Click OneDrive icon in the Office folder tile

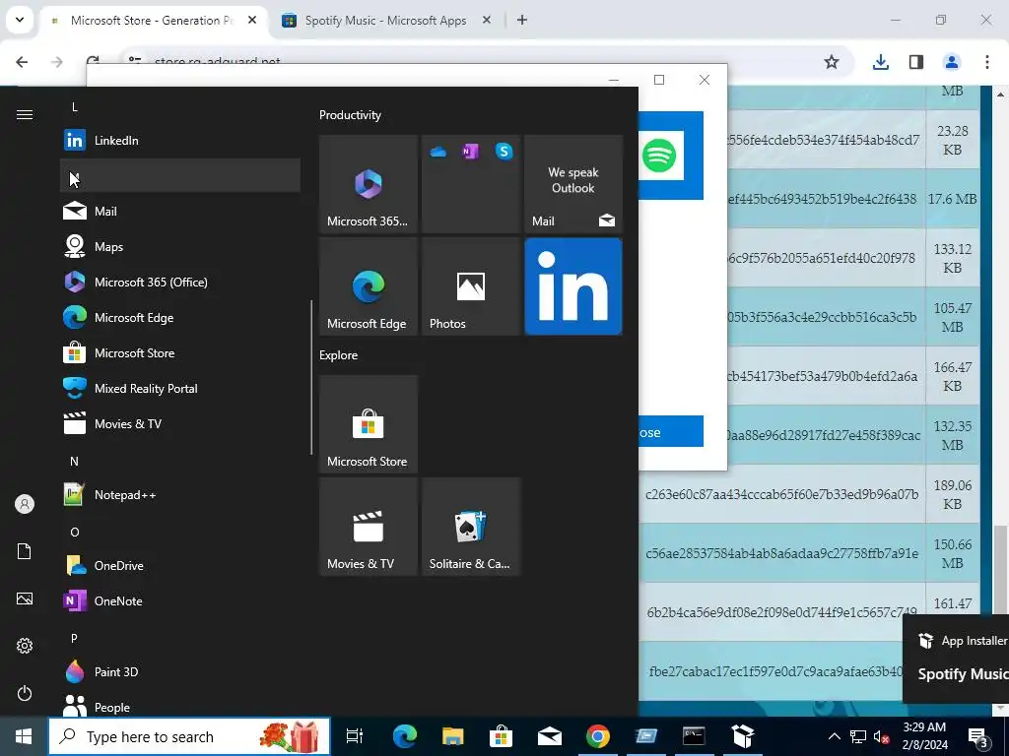[438, 152]
